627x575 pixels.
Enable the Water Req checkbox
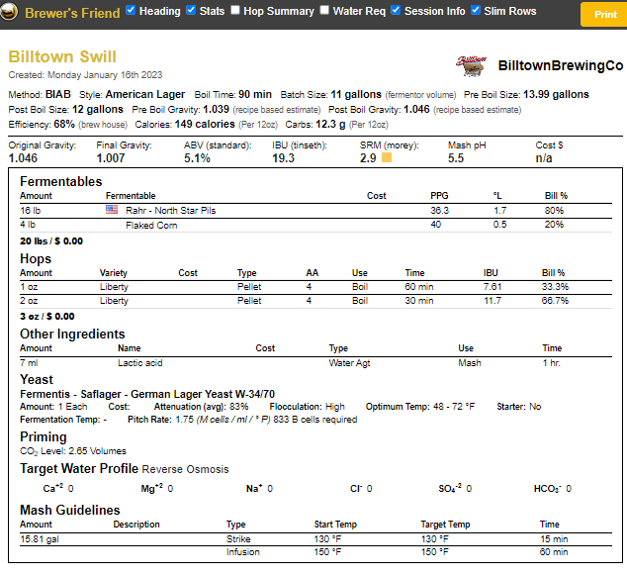click(324, 11)
